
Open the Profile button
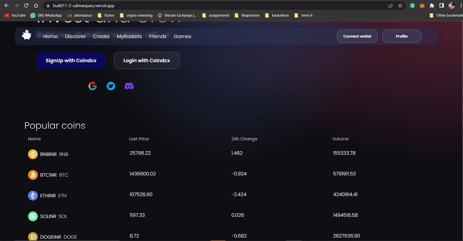pos(402,36)
